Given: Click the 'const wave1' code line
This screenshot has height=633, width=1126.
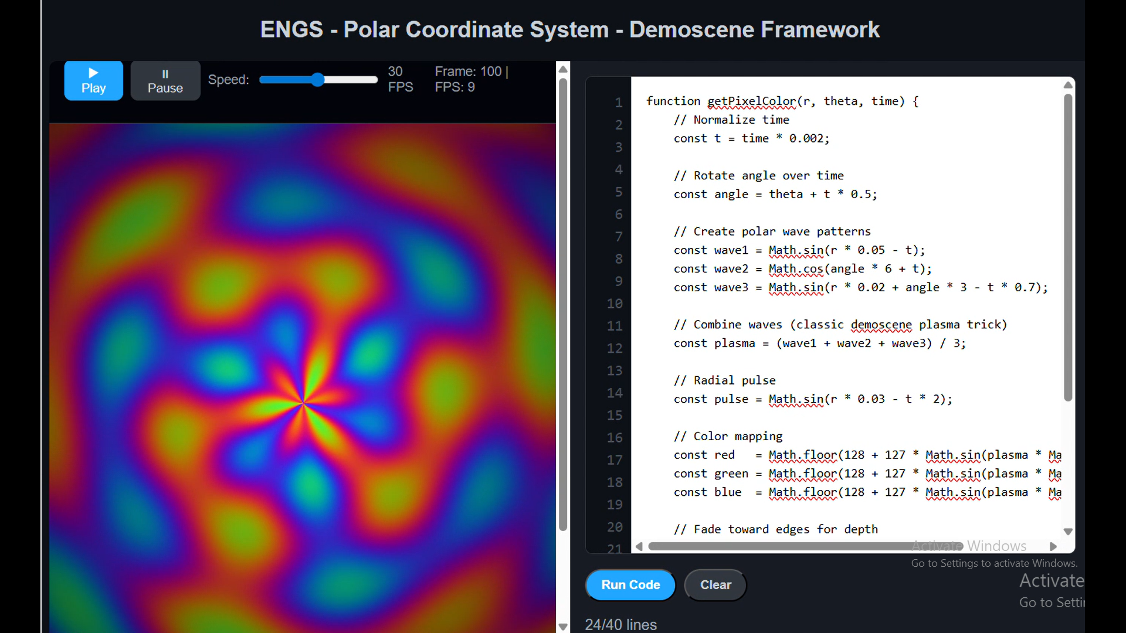Looking at the screenshot, I should point(799,250).
